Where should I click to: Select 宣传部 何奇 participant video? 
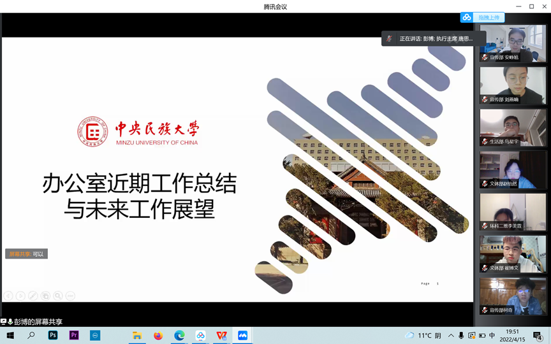(x=513, y=296)
